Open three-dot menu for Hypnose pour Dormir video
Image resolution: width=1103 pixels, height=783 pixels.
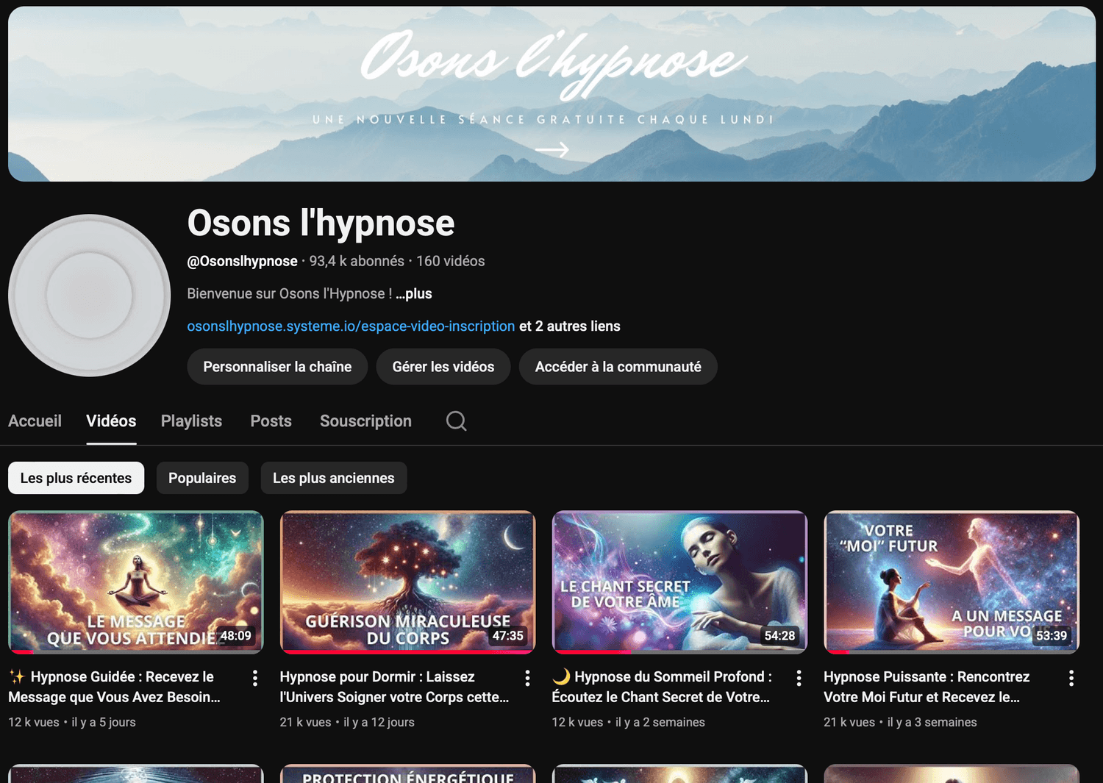coord(527,678)
